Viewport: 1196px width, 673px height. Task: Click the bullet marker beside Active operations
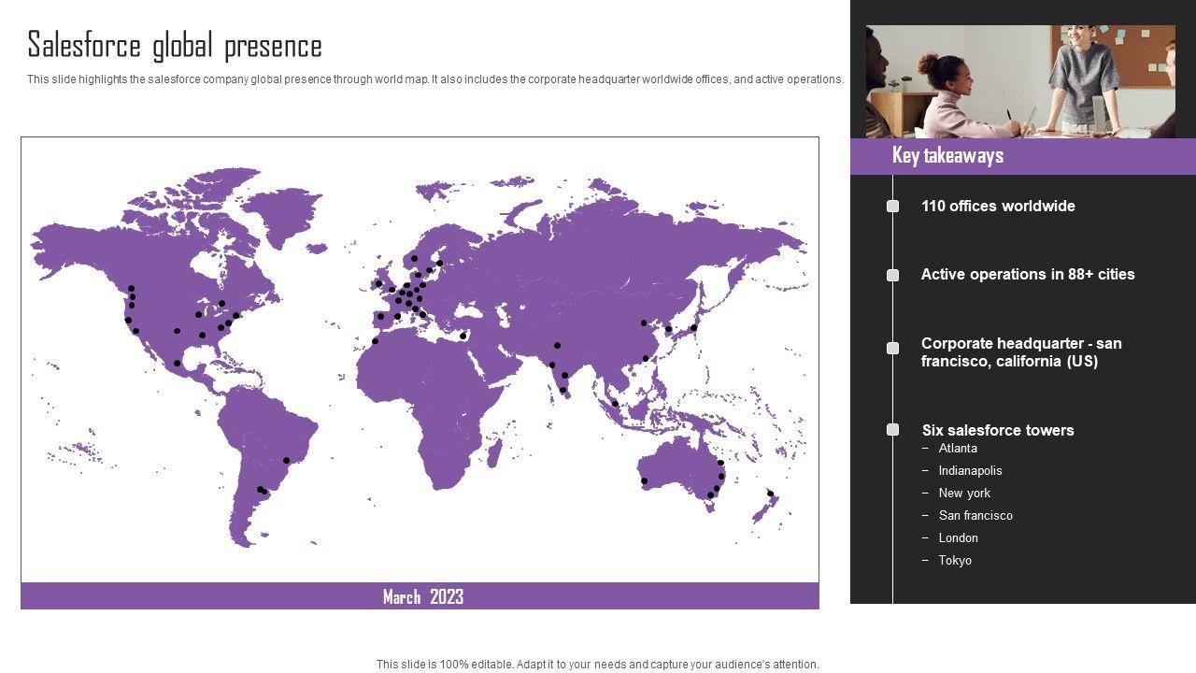[x=892, y=275]
